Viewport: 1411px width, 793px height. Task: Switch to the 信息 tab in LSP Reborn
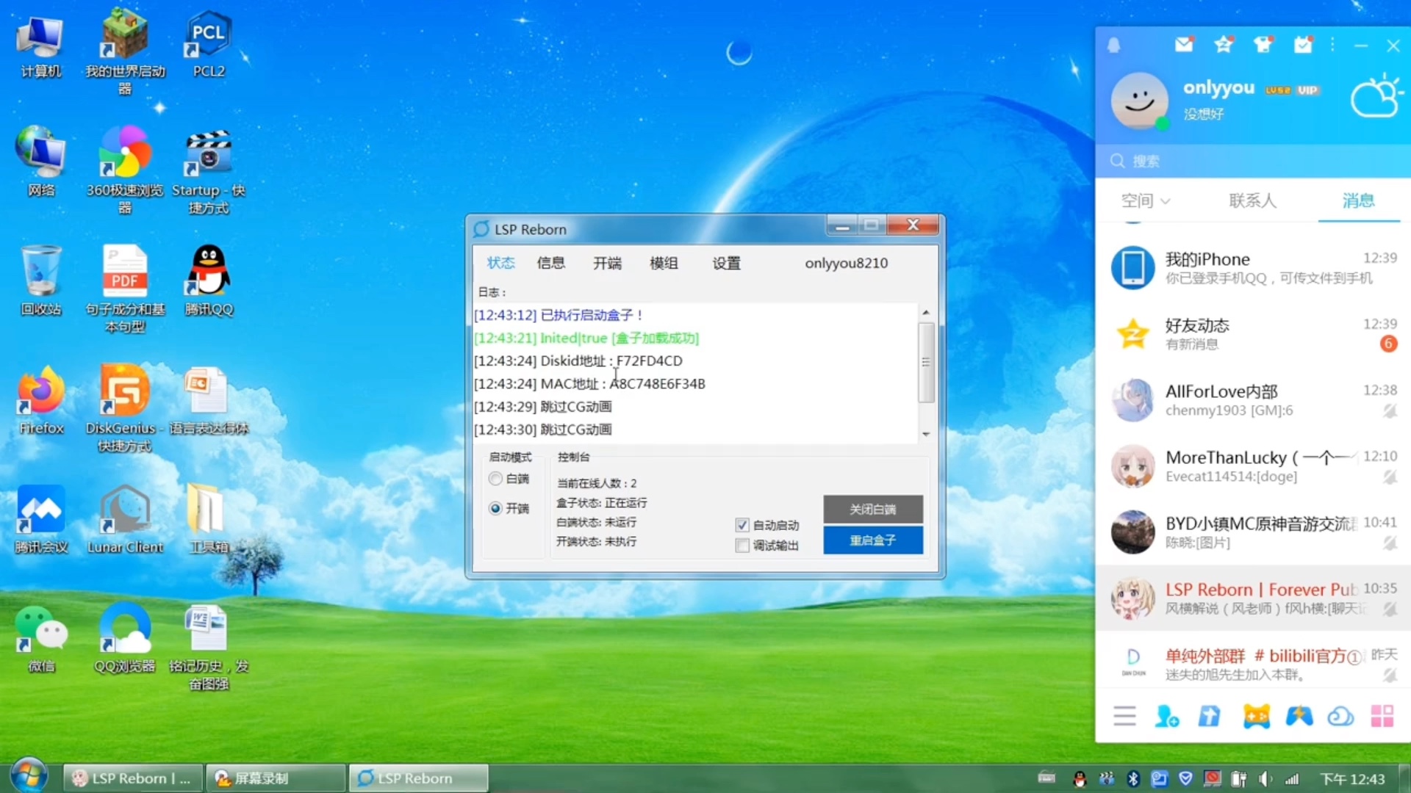(550, 263)
